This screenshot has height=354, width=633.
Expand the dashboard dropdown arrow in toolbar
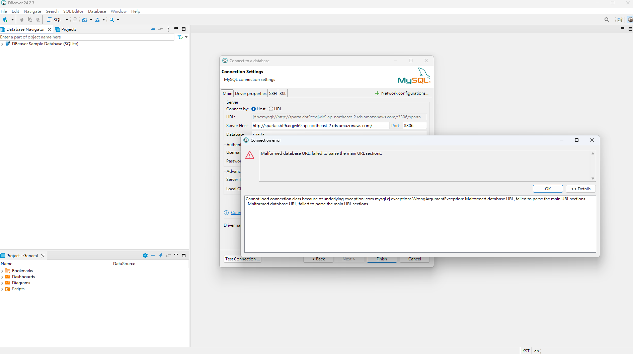[x=91, y=20]
